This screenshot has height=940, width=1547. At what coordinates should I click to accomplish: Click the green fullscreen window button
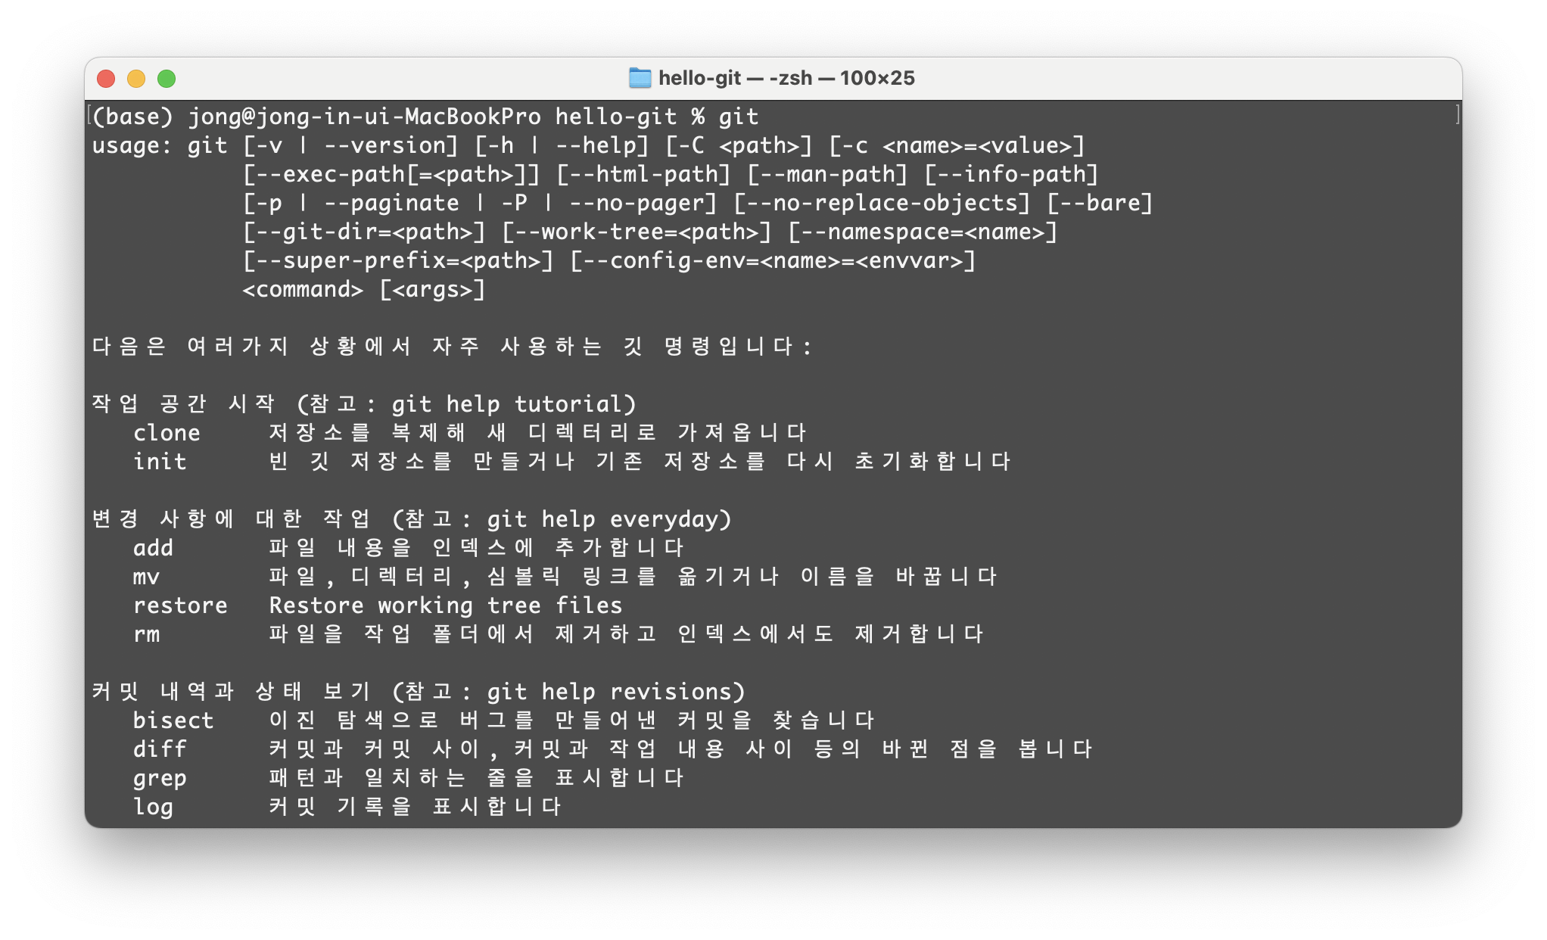coord(167,79)
